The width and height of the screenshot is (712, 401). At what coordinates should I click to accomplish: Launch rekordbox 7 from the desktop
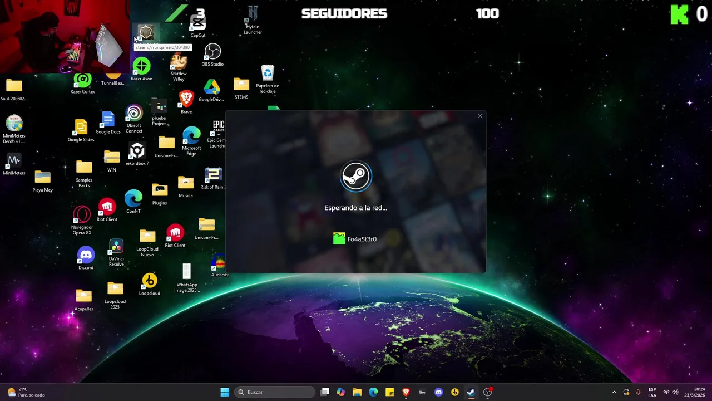point(137,154)
